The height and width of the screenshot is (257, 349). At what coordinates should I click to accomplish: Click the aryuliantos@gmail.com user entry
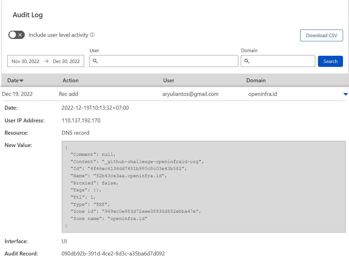tap(190, 94)
